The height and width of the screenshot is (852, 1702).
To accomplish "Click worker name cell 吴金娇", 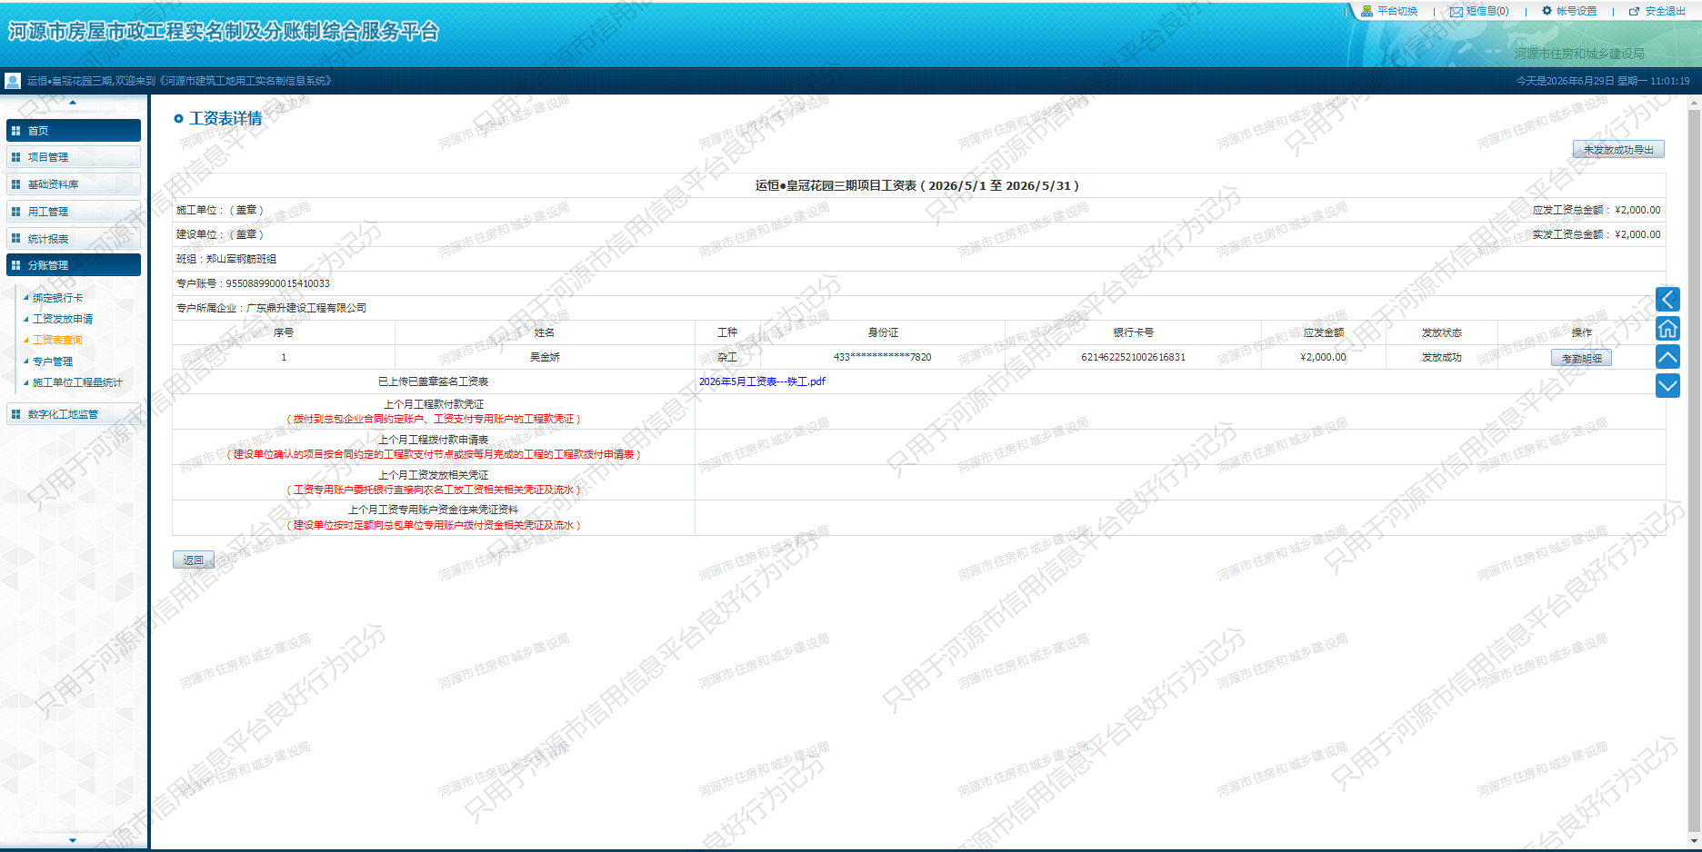I will (x=545, y=357).
